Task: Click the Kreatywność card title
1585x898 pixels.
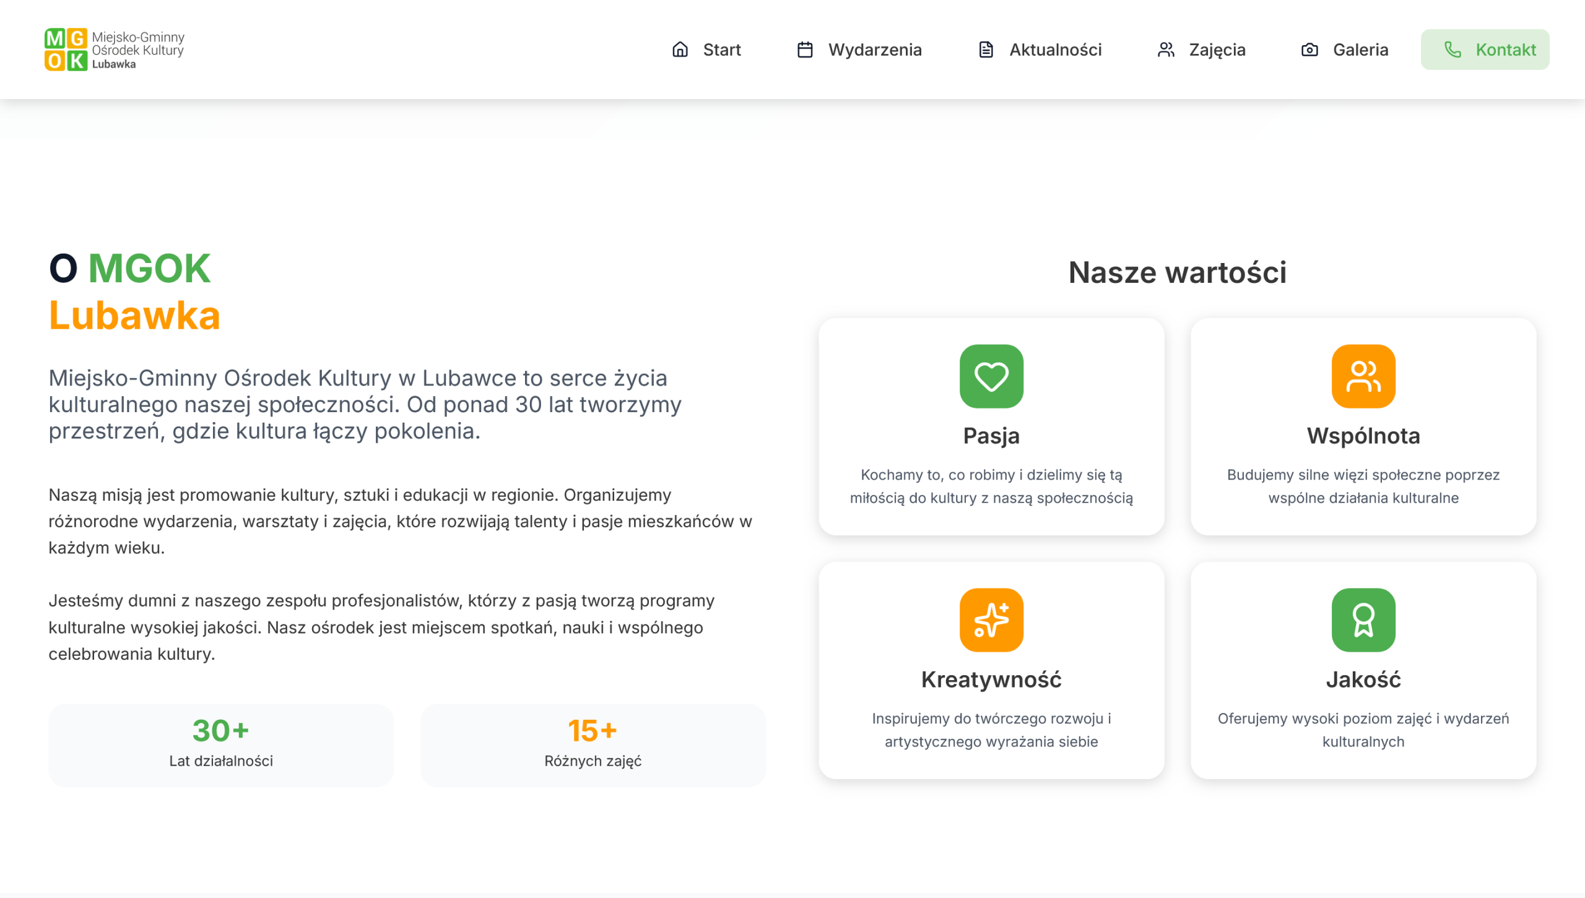Action: (991, 680)
